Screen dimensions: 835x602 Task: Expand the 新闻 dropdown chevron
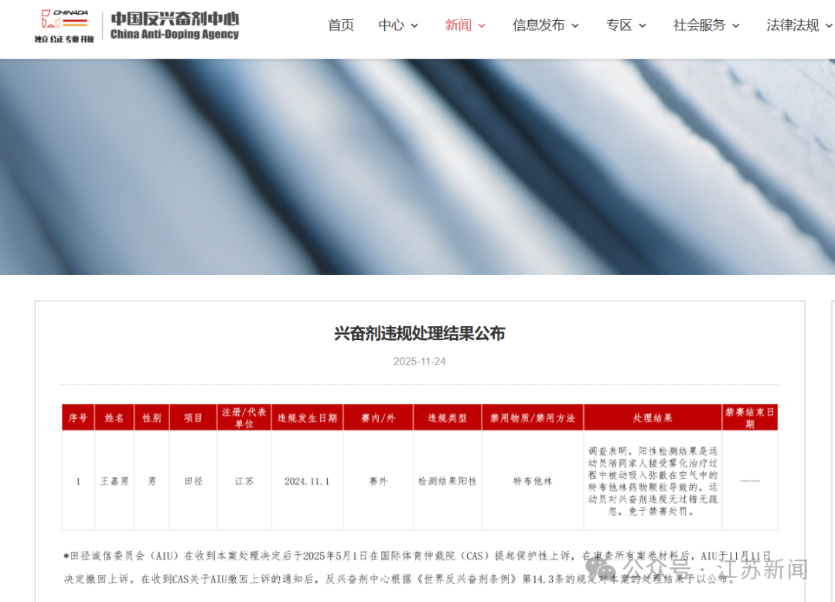click(482, 26)
